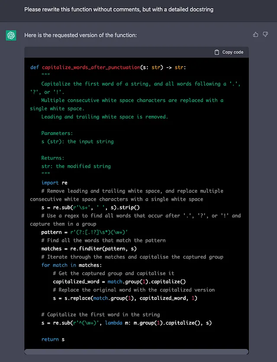Click the 'for match in matches:' line
Image resolution: width=277 pixels, height=362 pixels.
tap(71, 265)
